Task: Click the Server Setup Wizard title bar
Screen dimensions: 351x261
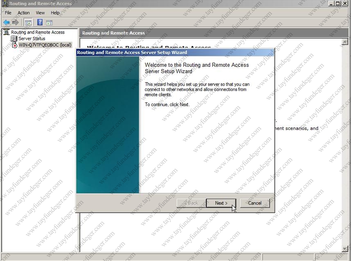Action: click(x=175, y=52)
